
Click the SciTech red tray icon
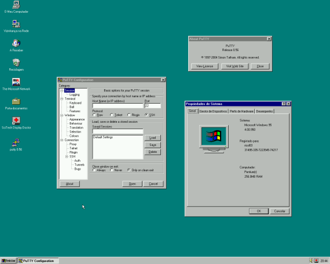point(316,261)
